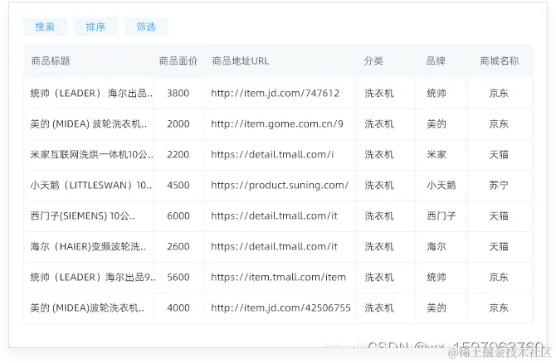556x363 pixels.
Task: Select the 商城名称 column header
Action: point(500,60)
